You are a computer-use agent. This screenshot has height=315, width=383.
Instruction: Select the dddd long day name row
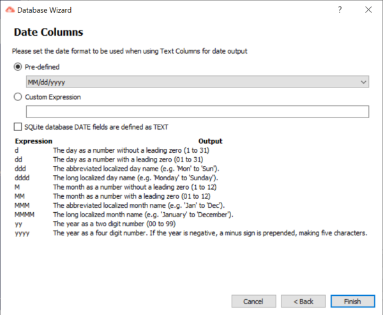click(x=116, y=178)
